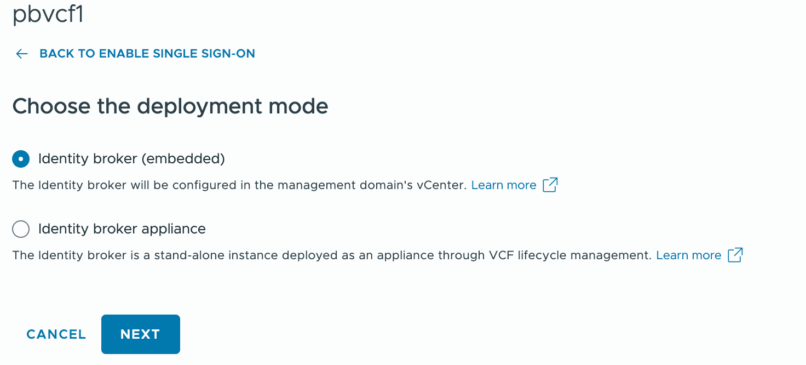Click external-link icon beside embedded Learn more
Screen dimensions: 806x365
(x=550, y=185)
